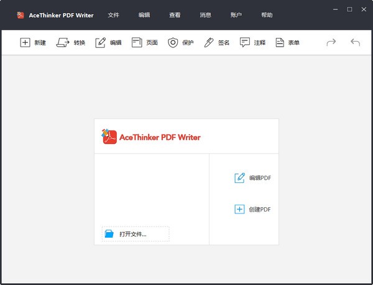Viewport: 373px width, 285px height.
Task: Click the AceThinker logo in title bar
Action: [21, 15]
